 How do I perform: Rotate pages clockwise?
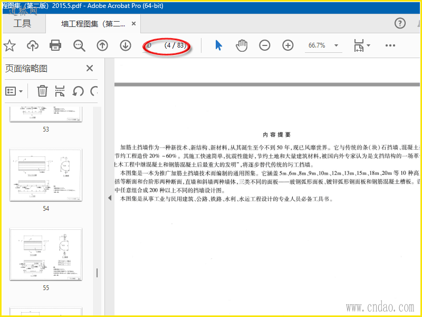coord(94,91)
